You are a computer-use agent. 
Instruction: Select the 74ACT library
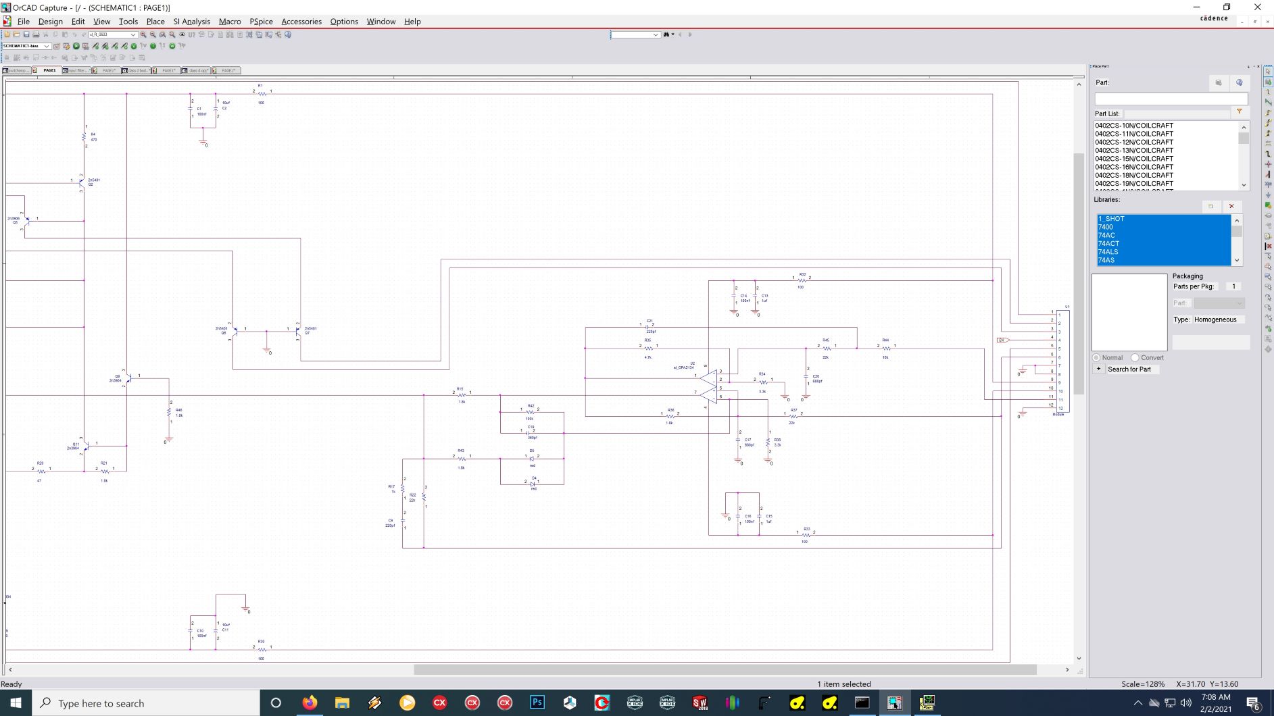coord(1163,244)
